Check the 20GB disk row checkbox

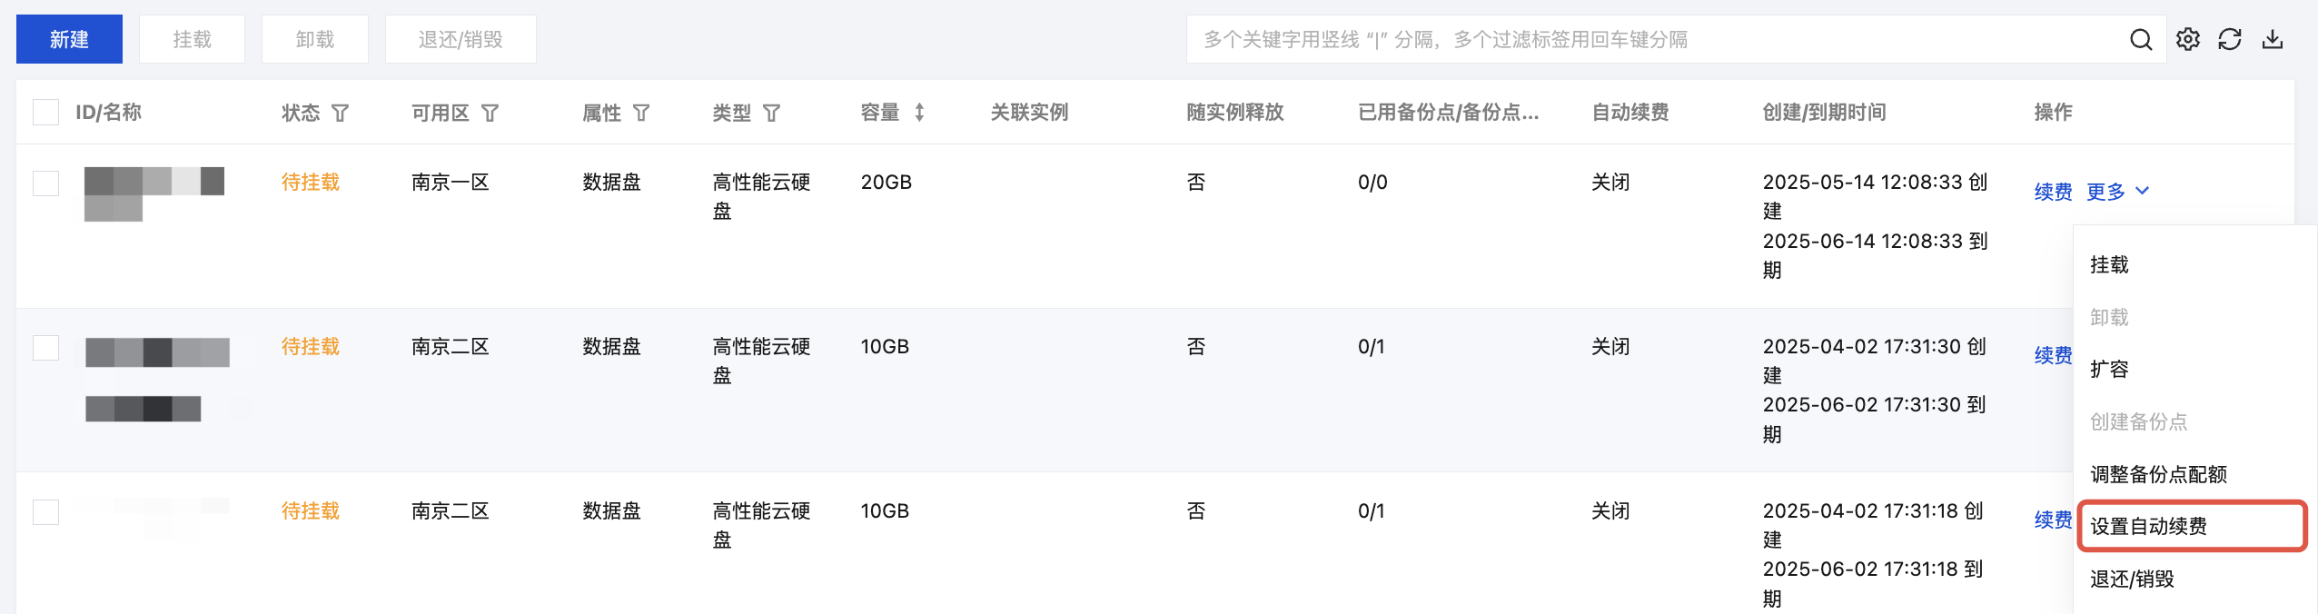coord(45,183)
